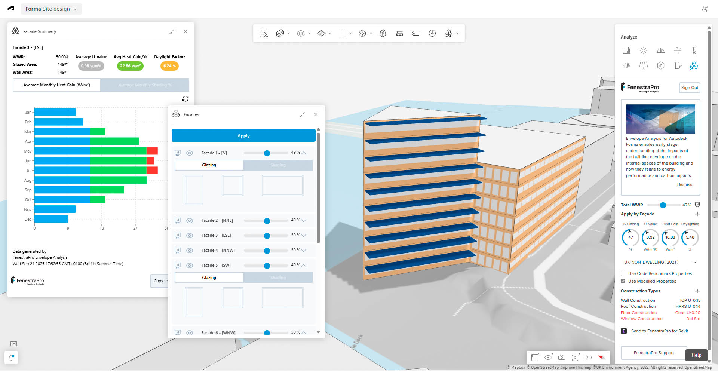Toggle visibility of Facade 3 - [ESE]
718x371 pixels.
190,236
